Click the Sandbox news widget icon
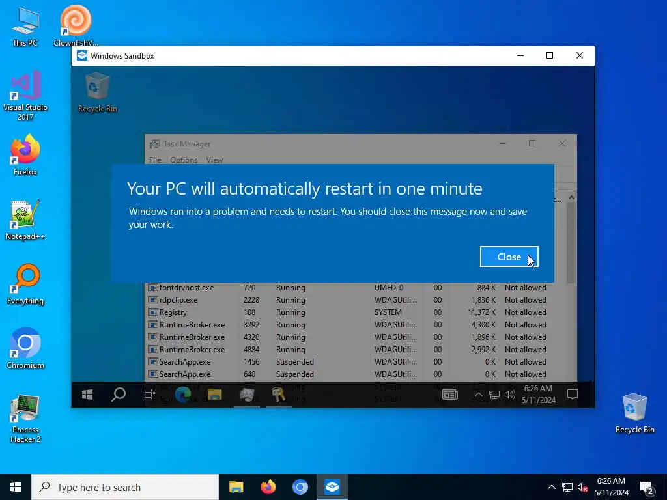Image resolution: width=667 pixels, height=500 pixels. [449, 395]
